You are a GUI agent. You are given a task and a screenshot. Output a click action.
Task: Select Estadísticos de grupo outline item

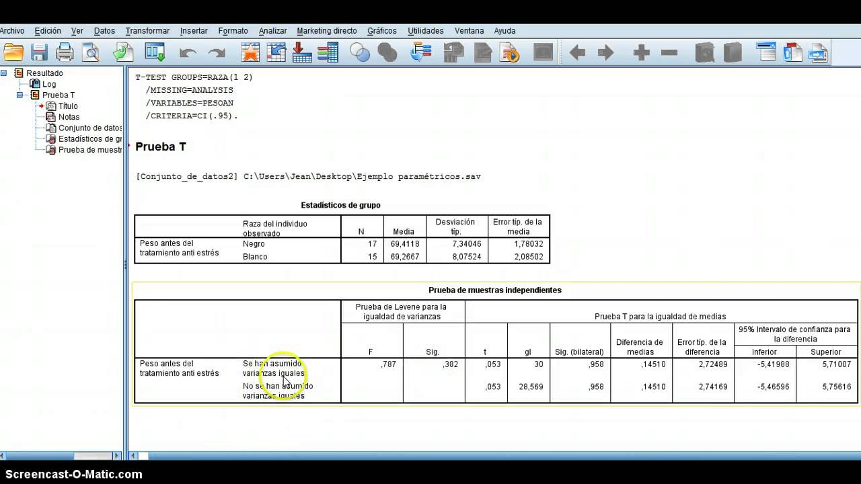pos(90,138)
